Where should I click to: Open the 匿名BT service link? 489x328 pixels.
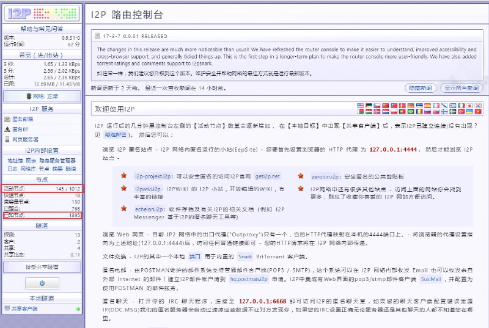point(20,129)
